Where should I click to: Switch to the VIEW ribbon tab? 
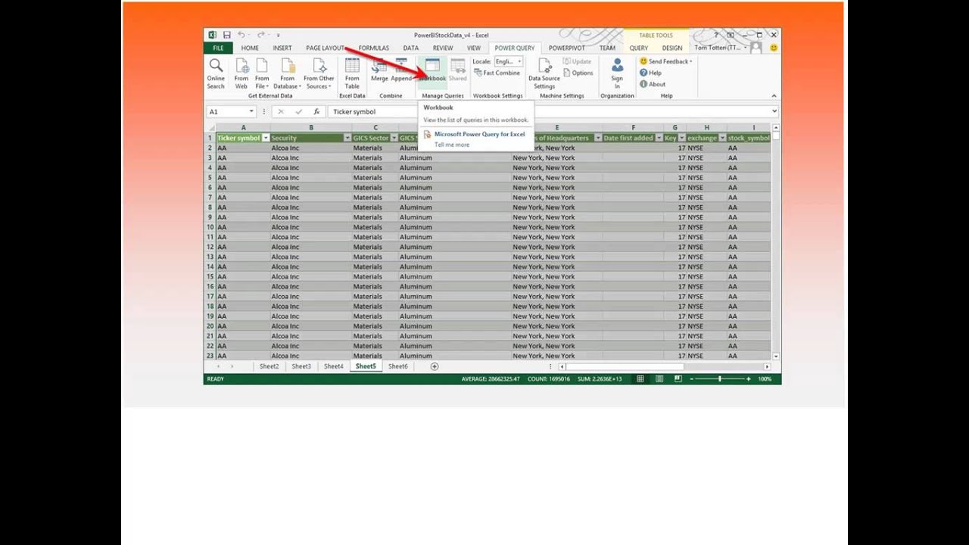point(474,48)
